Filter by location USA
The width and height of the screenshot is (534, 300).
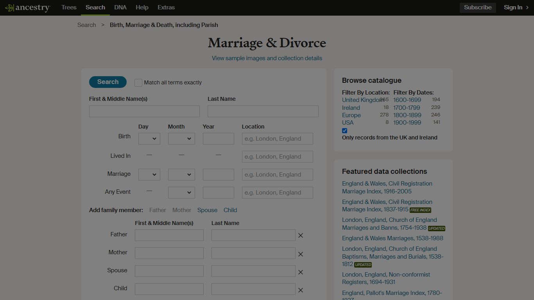348,123
